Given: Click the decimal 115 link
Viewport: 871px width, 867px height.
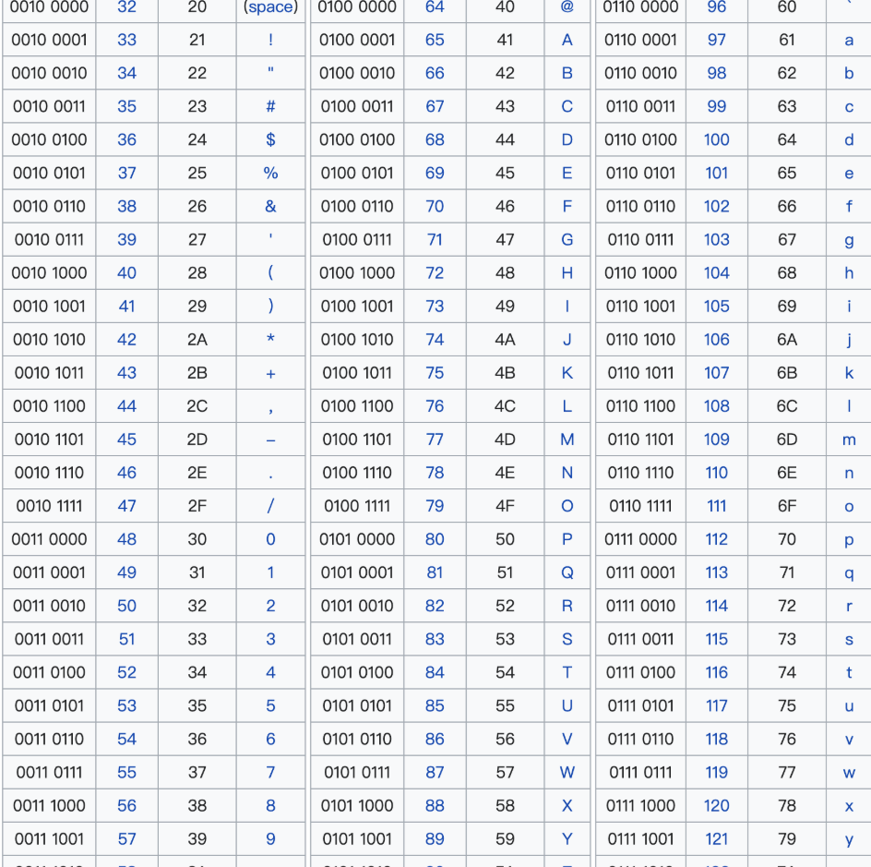Looking at the screenshot, I should click(x=717, y=640).
